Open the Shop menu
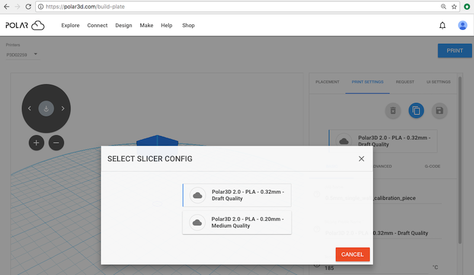Image resolution: width=474 pixels, height=275 pixels. point(188,25)
